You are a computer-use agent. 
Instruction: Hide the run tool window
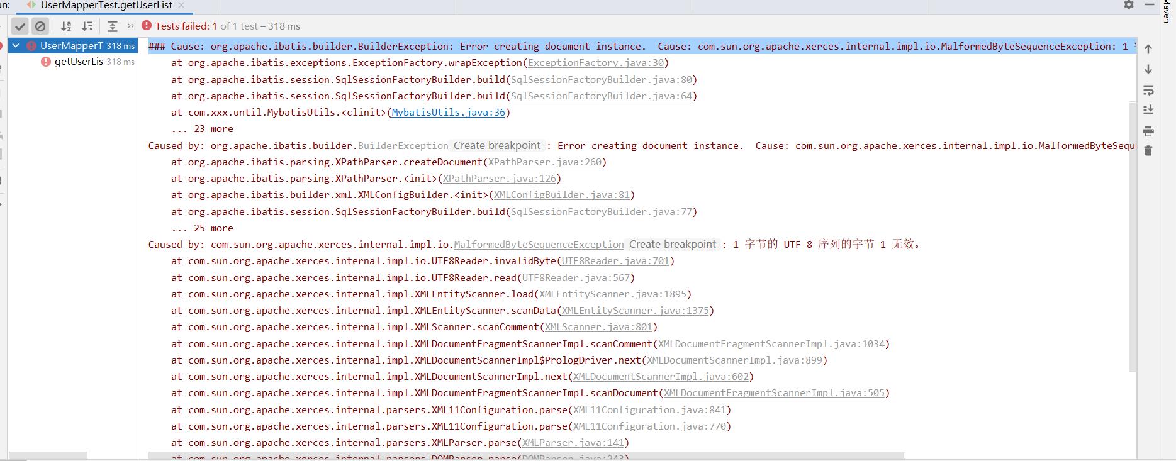(1150, 4)
